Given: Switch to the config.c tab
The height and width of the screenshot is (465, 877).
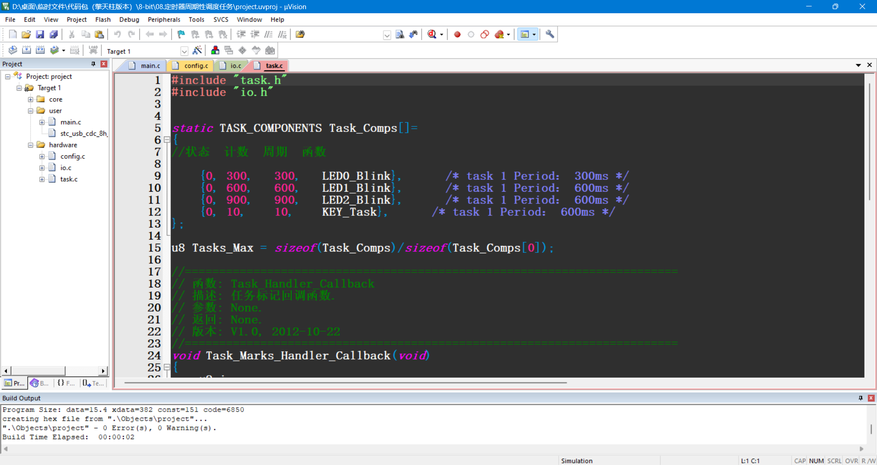Looking at the screenshot, I should (191, 66).
